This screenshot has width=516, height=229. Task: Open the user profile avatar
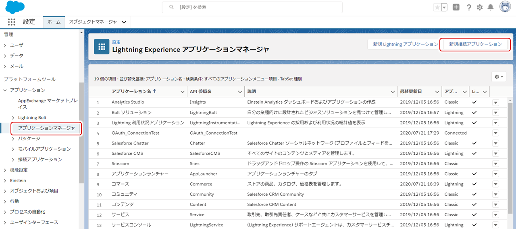pyautogui.click(x=505, y=7)
